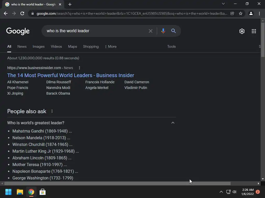Click the horizontal page scrollbar thumb
Image resolution: width=265 pixels, height=198 pixels.
click(117, 183)
